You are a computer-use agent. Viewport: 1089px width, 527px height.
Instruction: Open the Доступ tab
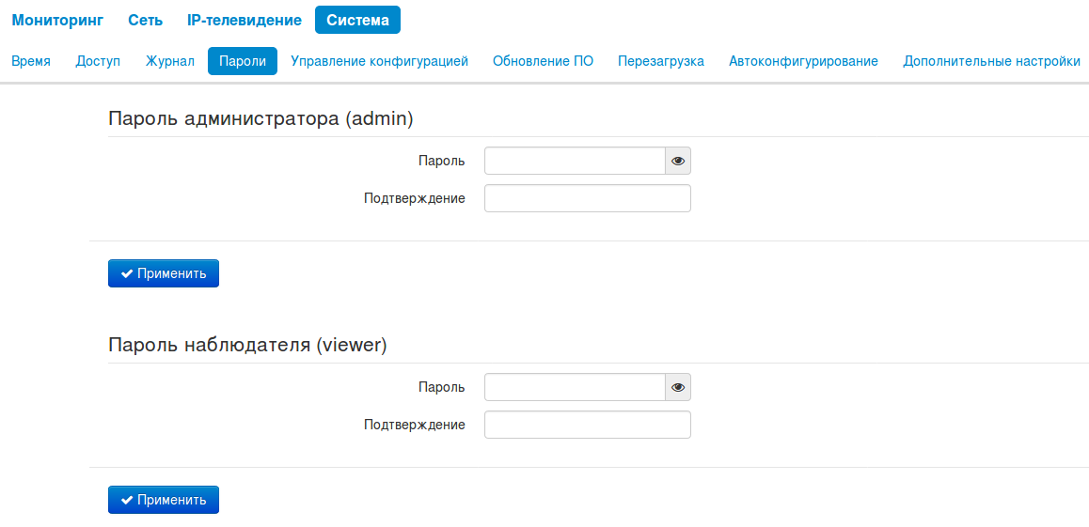[98, 61]
